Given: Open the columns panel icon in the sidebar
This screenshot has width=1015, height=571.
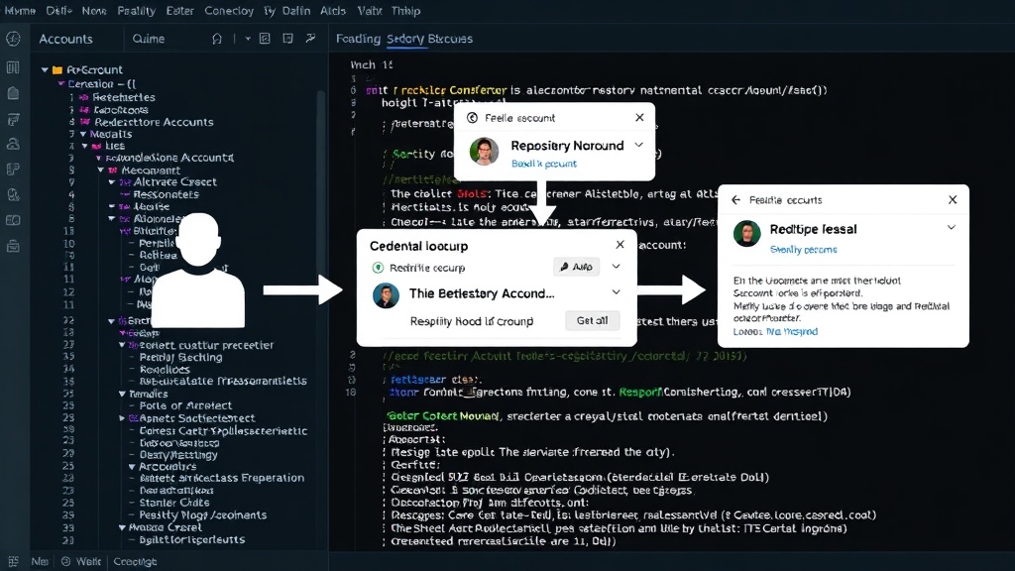Looking at the screenshot, I should (x=13, y=67).
